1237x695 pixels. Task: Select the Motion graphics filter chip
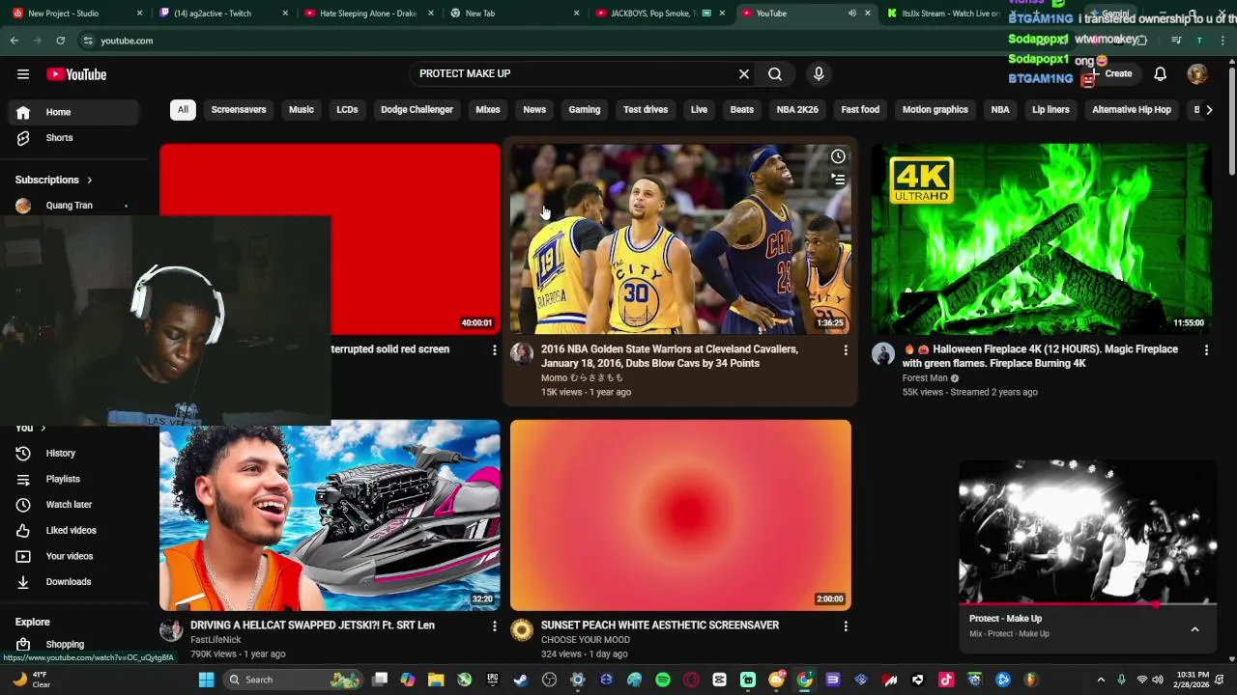[x=935, y=110]
